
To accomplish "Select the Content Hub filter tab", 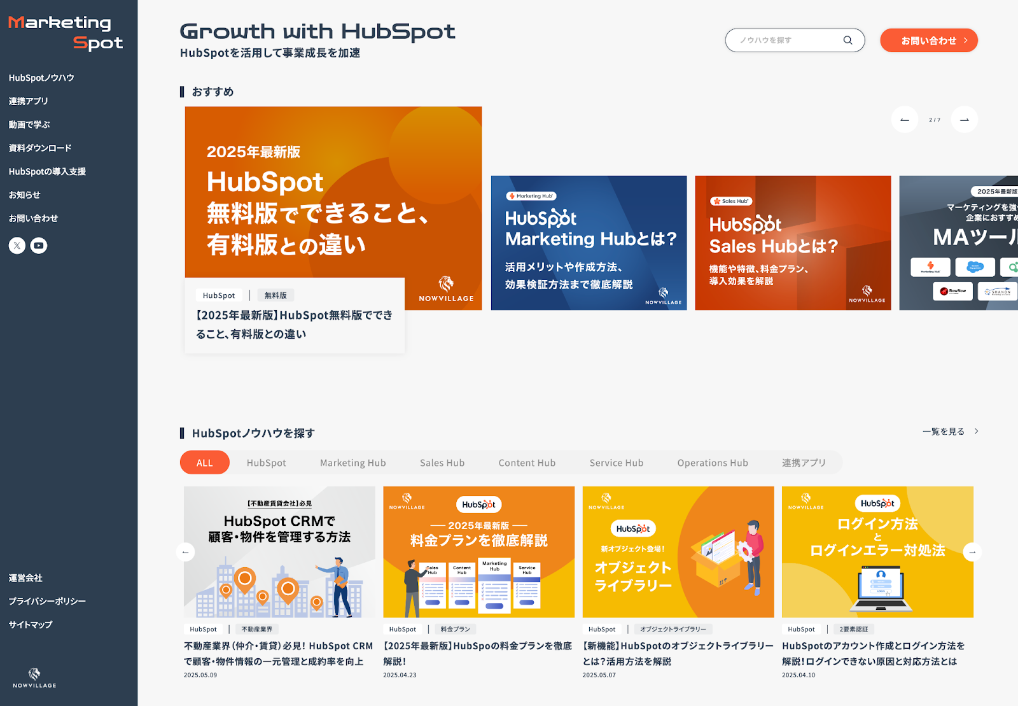I will (x=527, y=463).
